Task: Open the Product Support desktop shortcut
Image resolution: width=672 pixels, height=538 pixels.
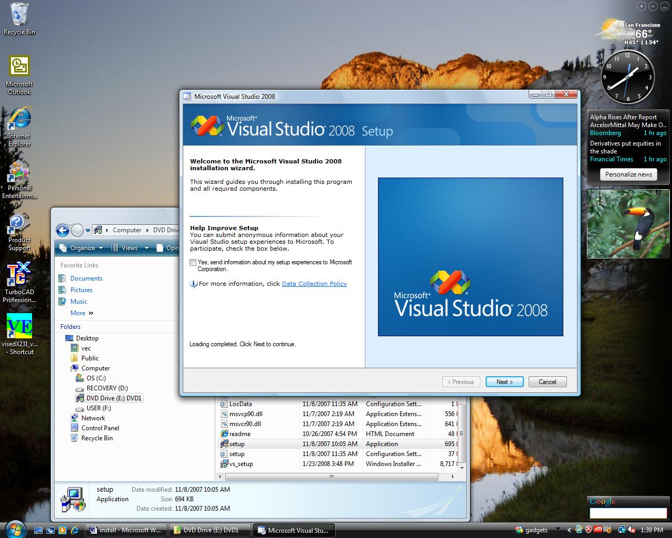Action: 19,231
